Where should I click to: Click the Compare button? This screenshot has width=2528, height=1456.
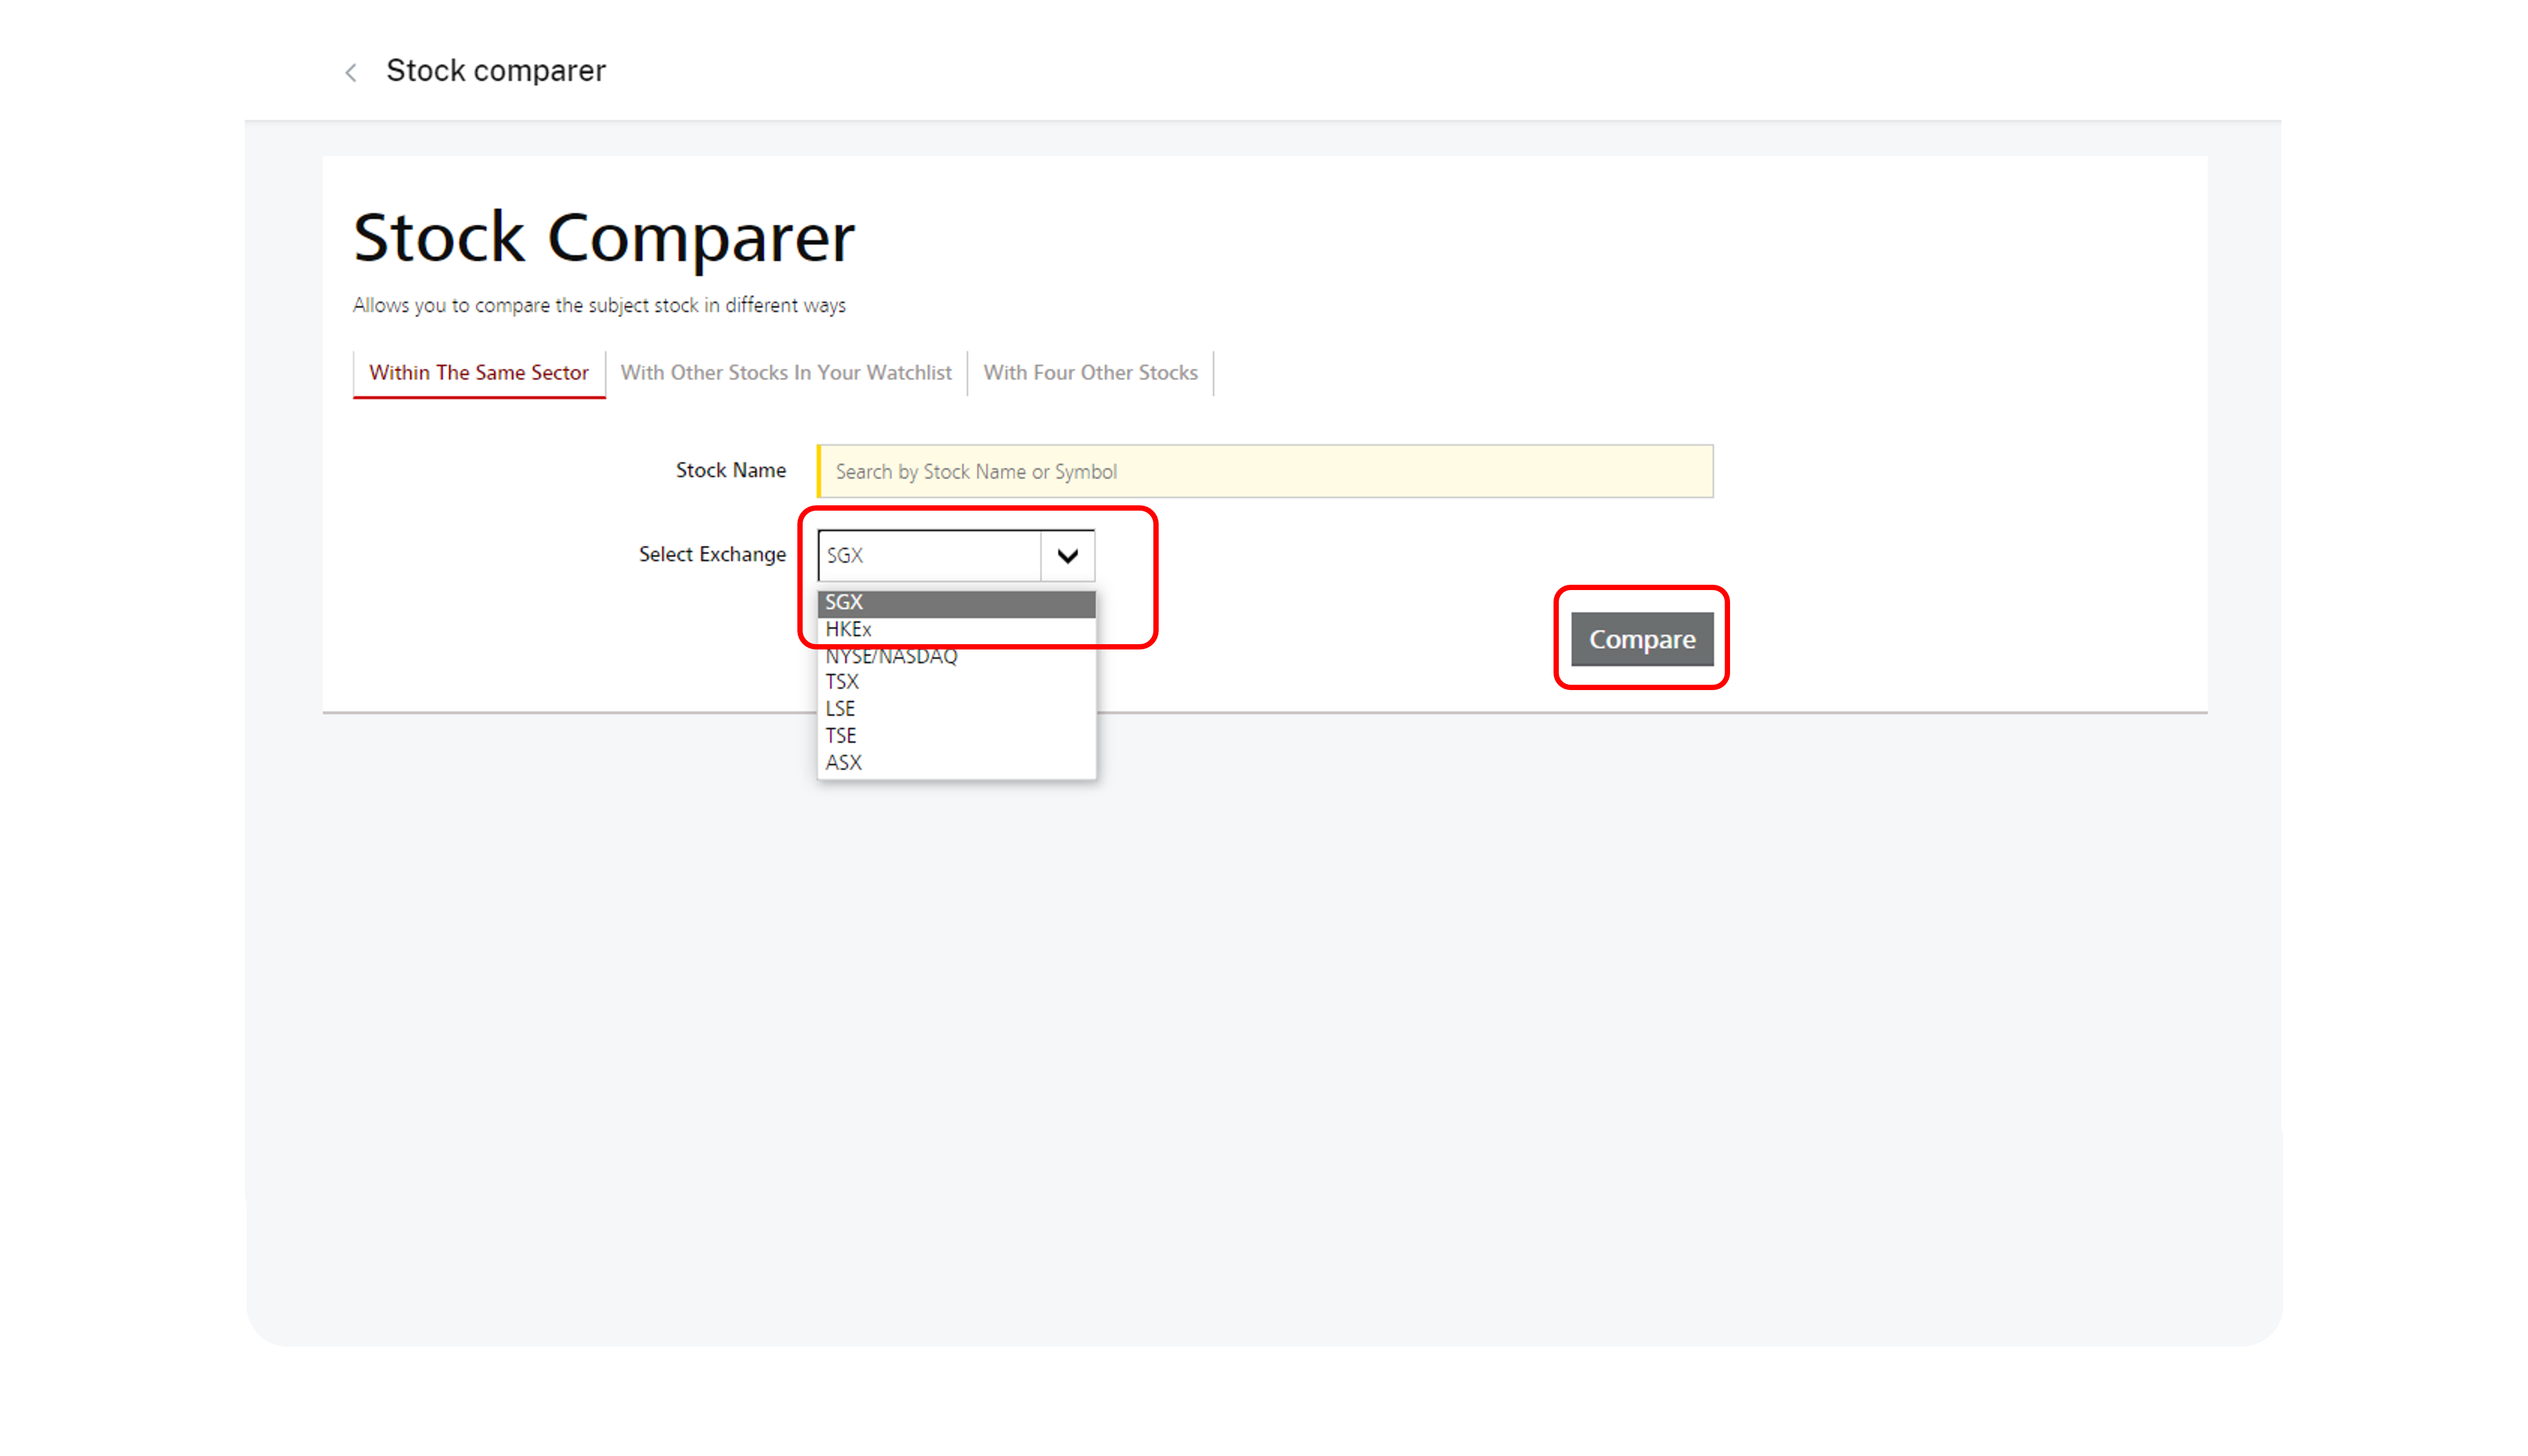(1642, 639)
